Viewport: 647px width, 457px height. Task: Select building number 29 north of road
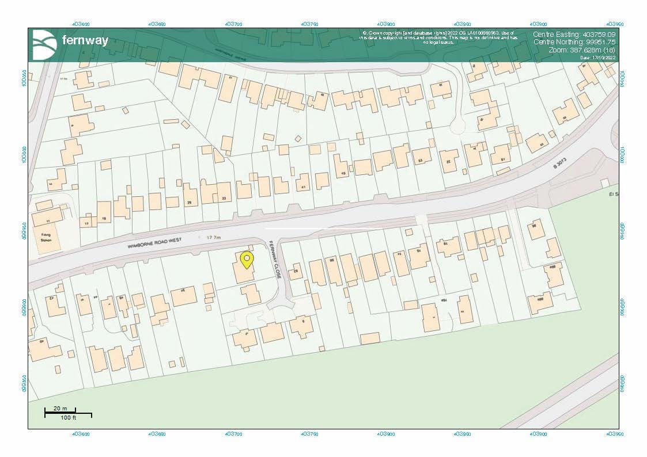(x=189, y=203)
